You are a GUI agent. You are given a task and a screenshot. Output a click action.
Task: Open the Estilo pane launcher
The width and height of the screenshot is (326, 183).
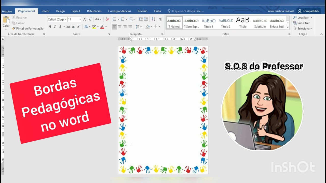click(x=289, y=34)
